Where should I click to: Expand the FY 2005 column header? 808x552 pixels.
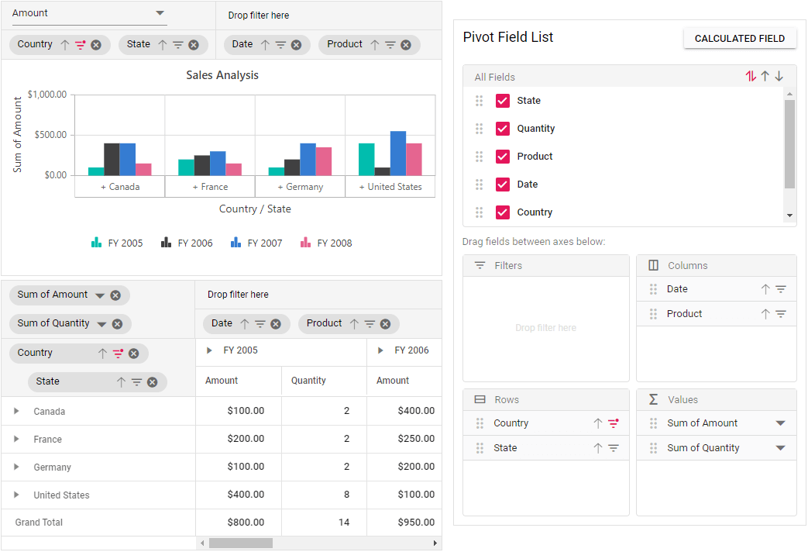[209, 350]
